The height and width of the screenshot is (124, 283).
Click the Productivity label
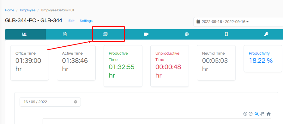click(259, 53)
